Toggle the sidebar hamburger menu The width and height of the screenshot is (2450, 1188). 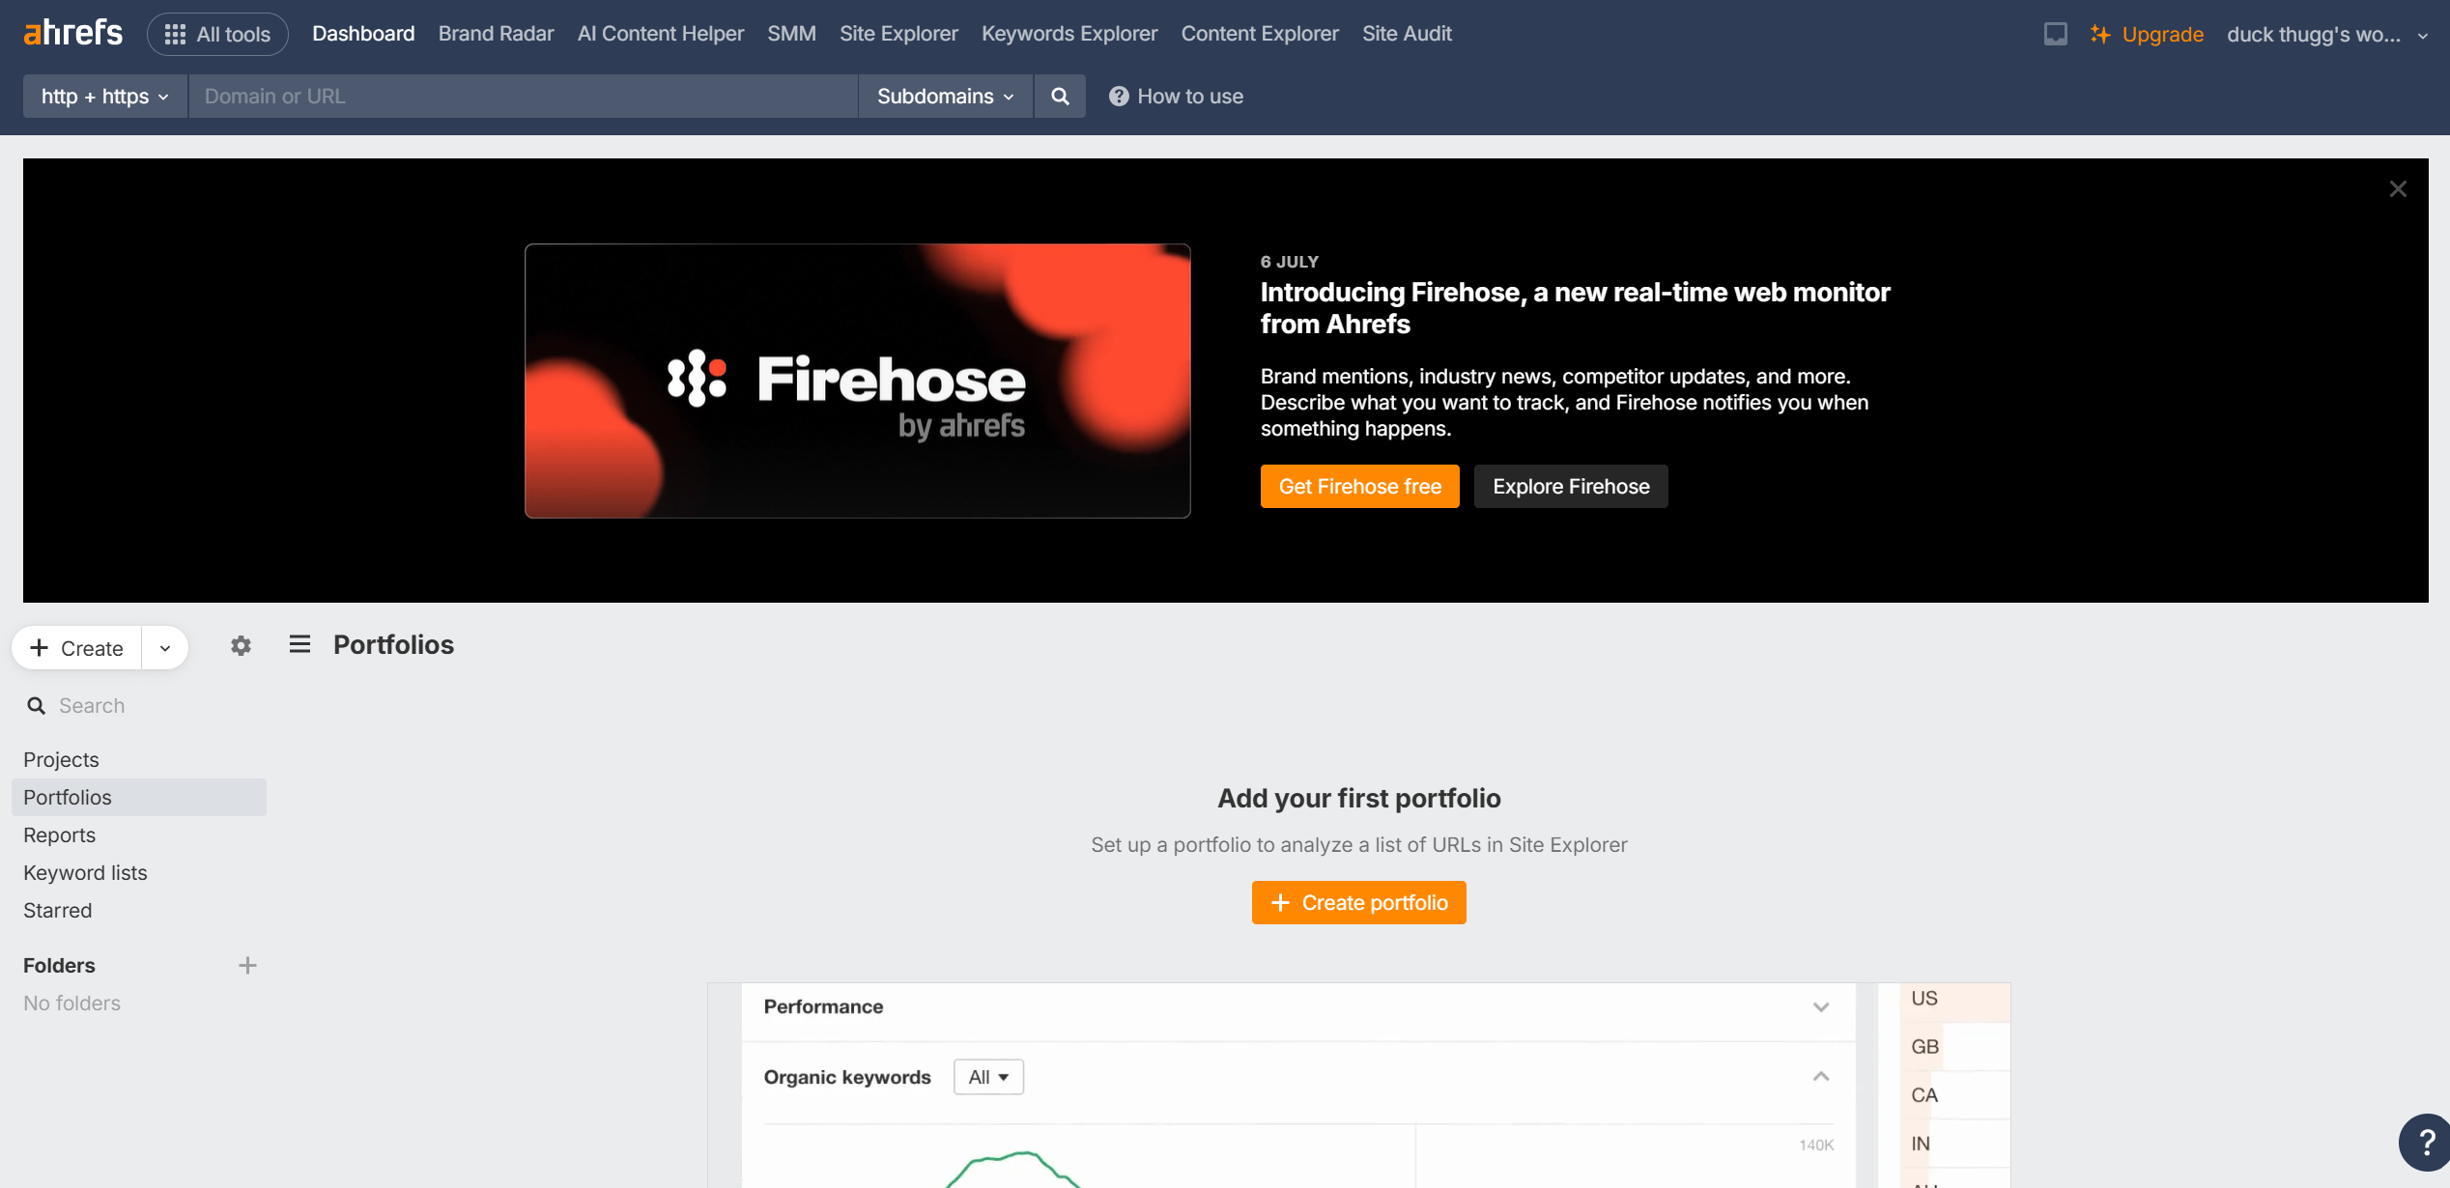(299, 644)
